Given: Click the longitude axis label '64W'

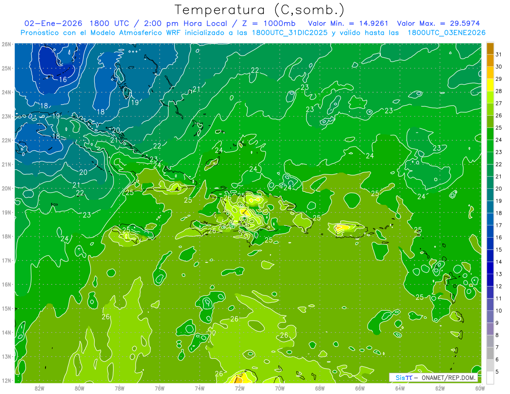Looking at the screenshot, I should [400, 388].
